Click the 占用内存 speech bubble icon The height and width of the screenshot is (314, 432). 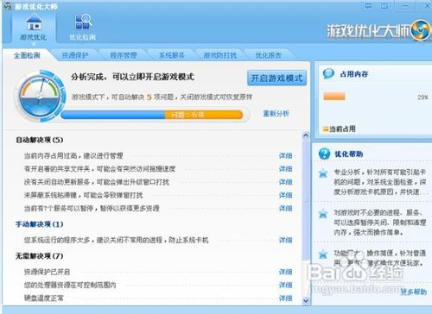coord(328,74)
